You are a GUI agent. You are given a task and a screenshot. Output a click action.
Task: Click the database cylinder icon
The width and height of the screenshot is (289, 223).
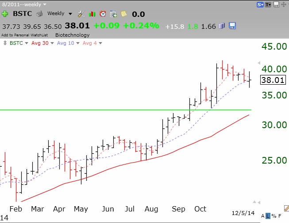(222, 26)
